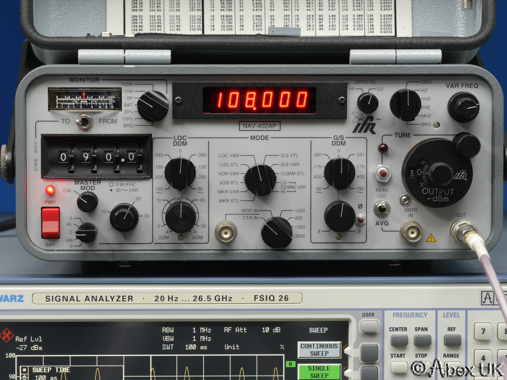Viewport: 507px width, 380px height.
Task: Click the VAR FREQ knob
Action: [x=463, y=107]
